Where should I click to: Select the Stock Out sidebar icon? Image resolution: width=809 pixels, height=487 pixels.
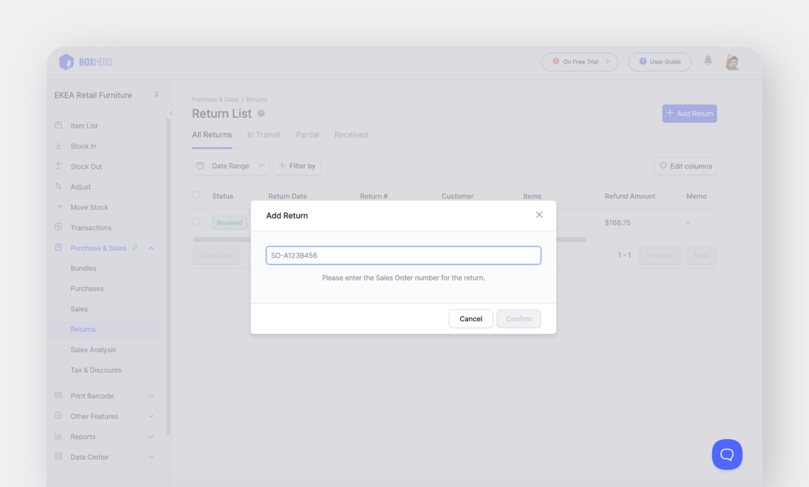pyautogui.click(x=59, y=166)
